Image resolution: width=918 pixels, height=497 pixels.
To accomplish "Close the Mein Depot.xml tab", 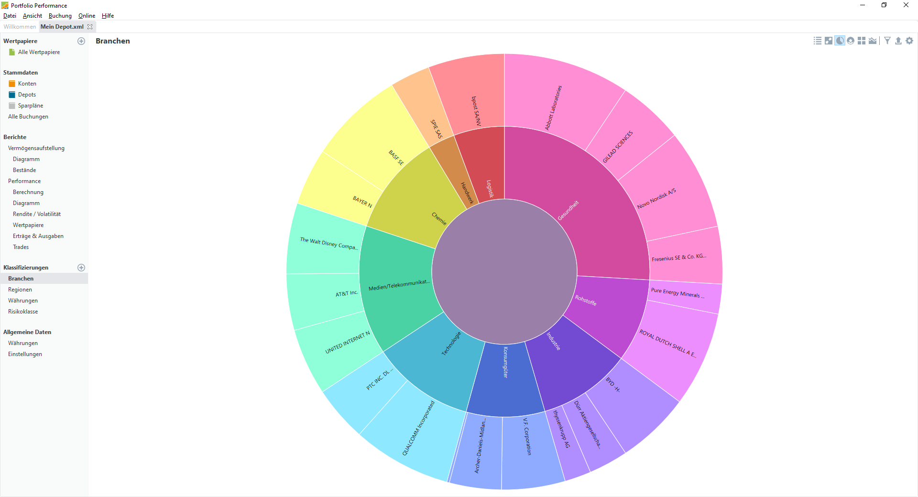I will coord(90,27).
